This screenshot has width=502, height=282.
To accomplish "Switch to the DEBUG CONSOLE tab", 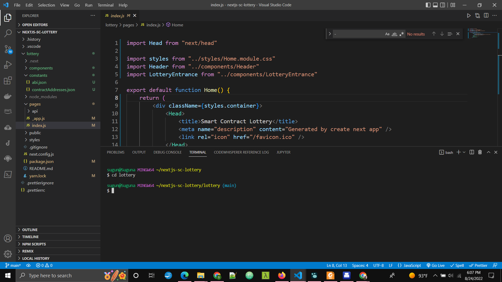I will click(x=168, y=152).
